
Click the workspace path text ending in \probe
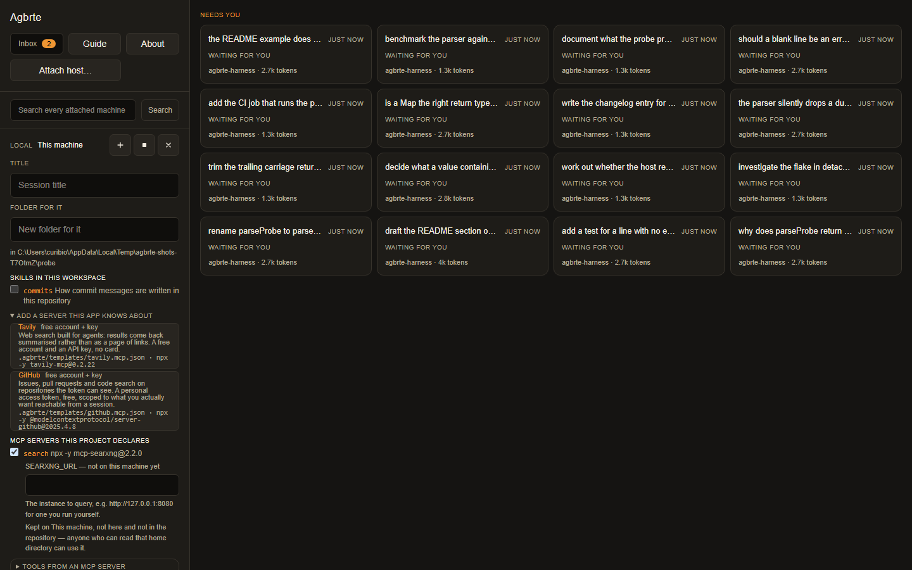point(93,257)
